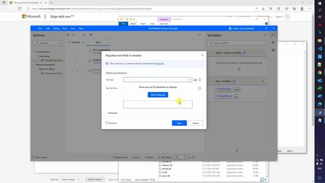Click the Add UI element button
325x183 pixels.
coord(158,95)
